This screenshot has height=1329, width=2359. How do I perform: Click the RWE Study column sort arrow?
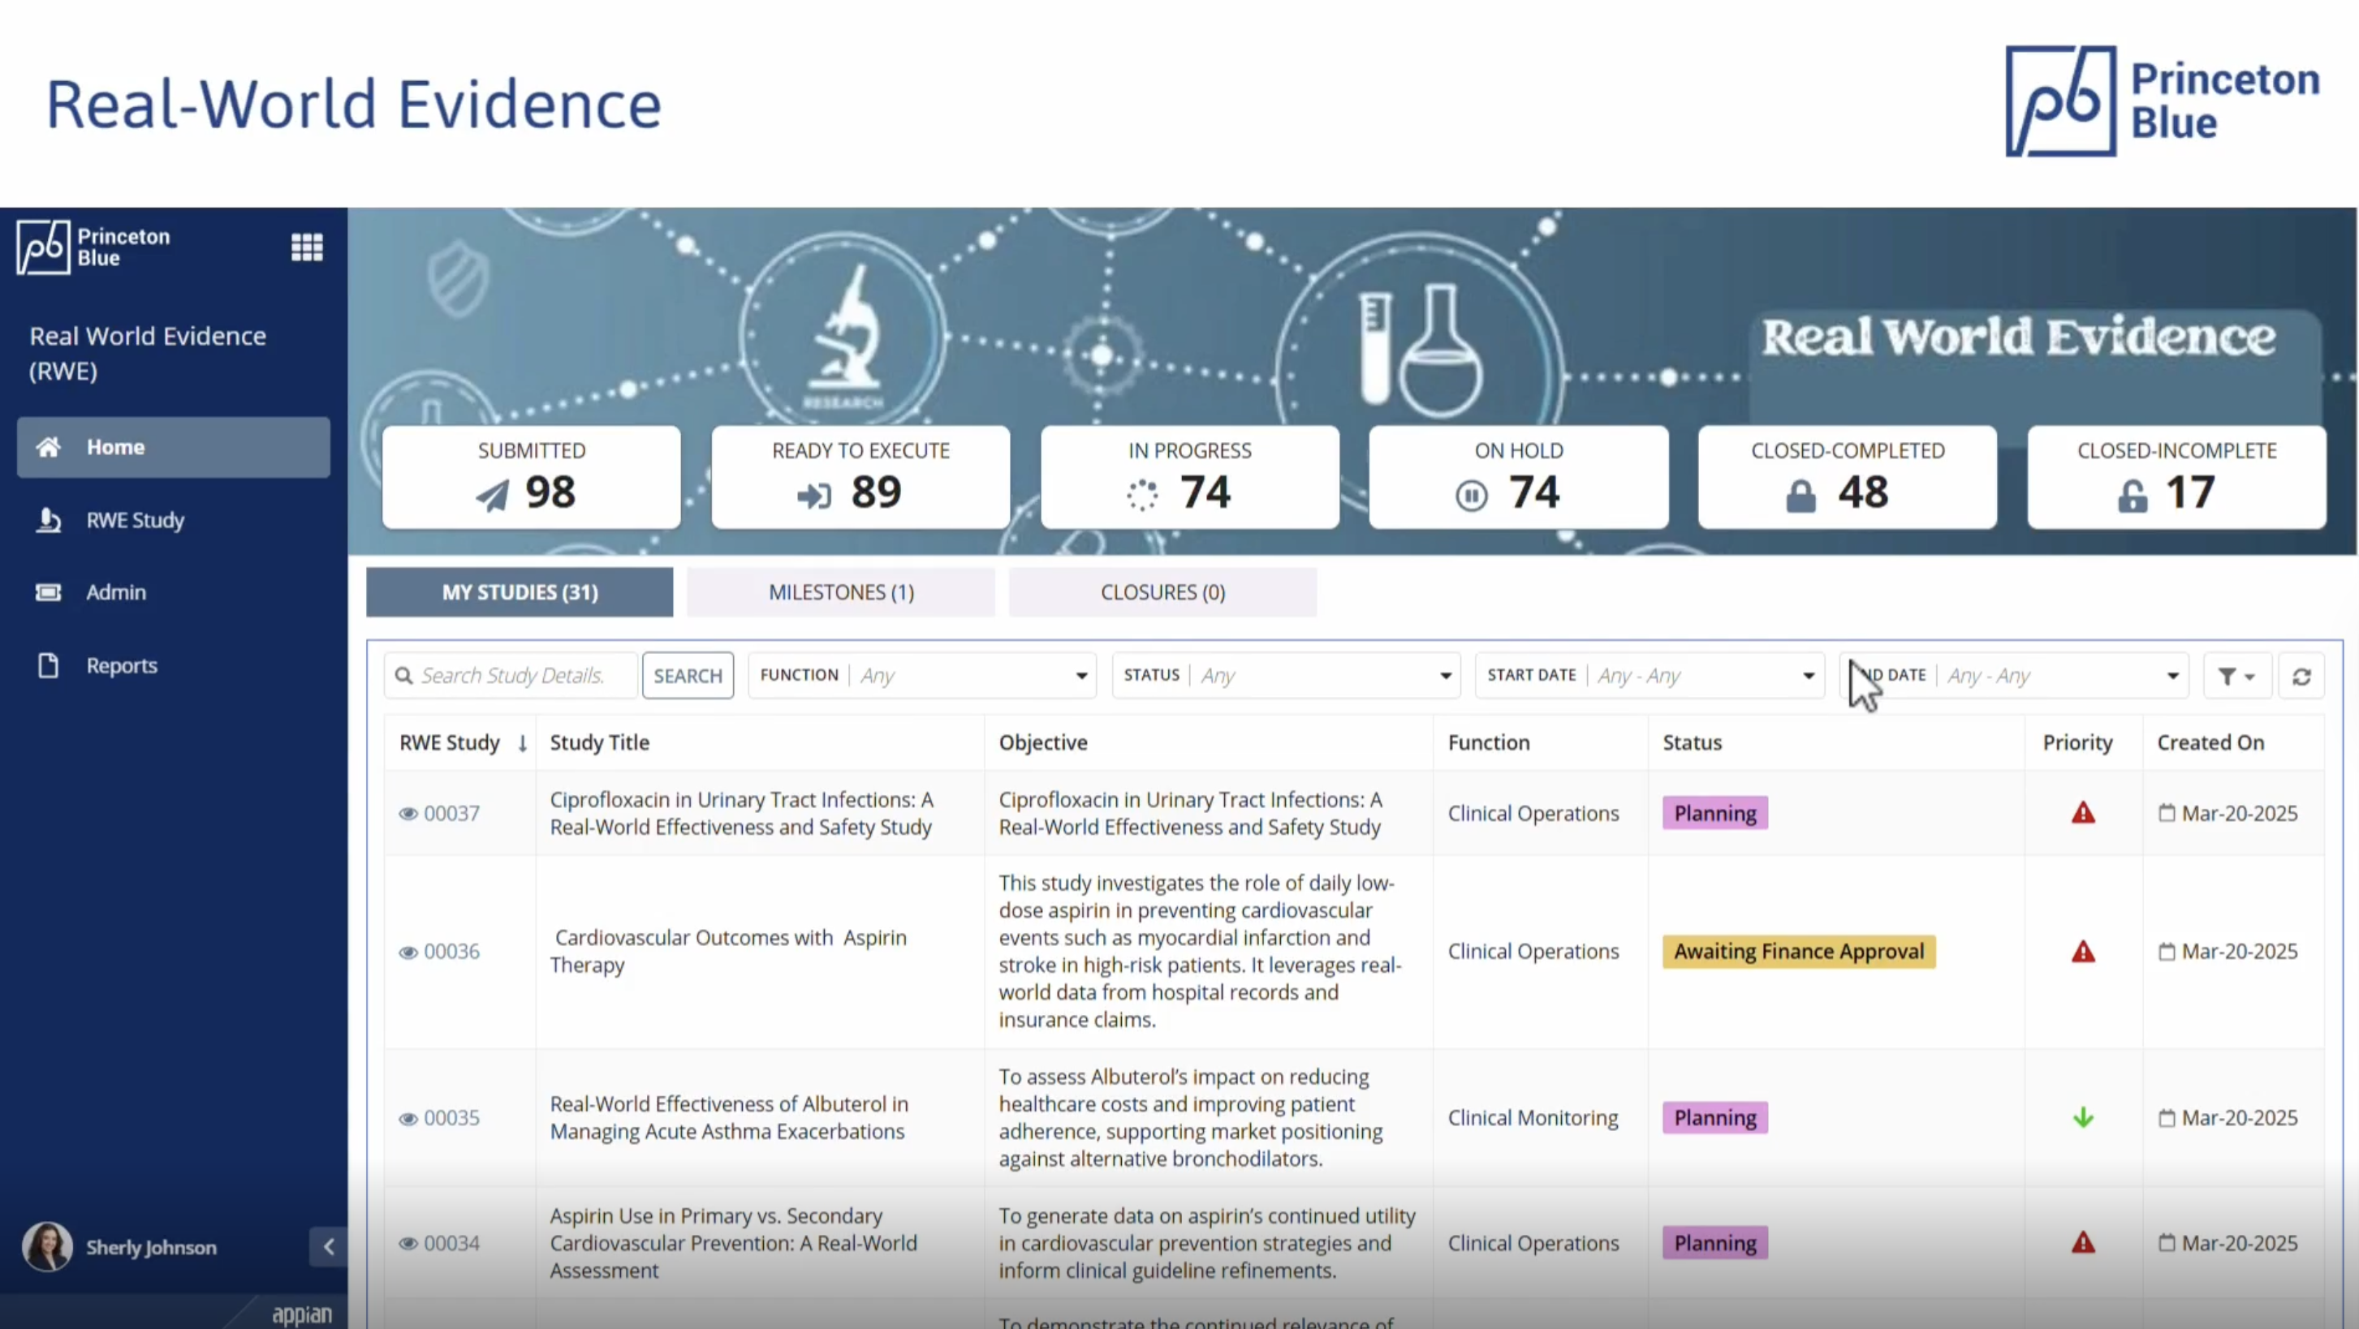tap(522, 743)
